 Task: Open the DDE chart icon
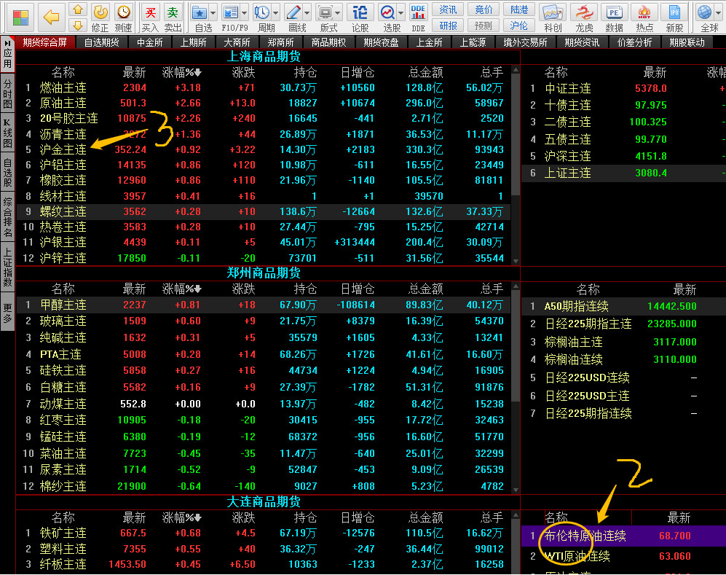[418, 12]
